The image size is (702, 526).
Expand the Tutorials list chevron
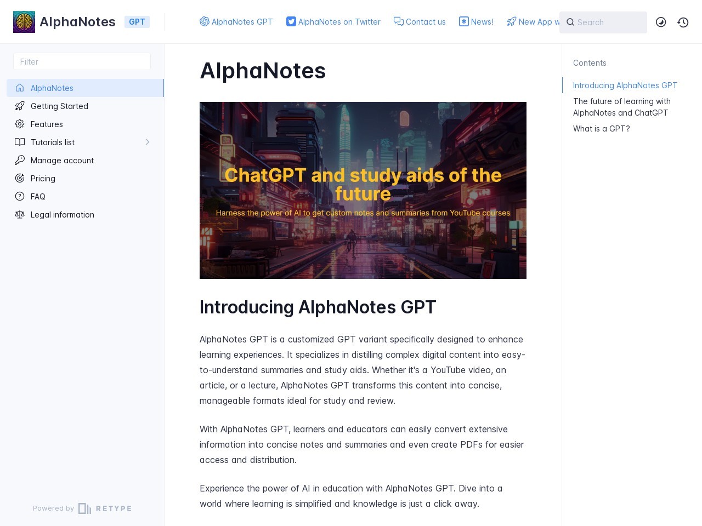pos(147,142)
